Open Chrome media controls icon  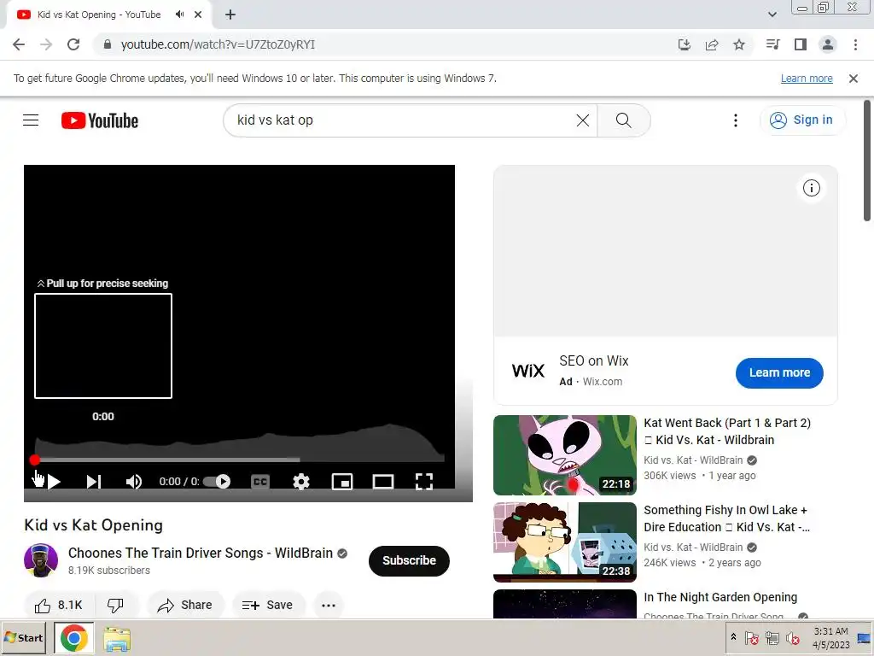772,44
